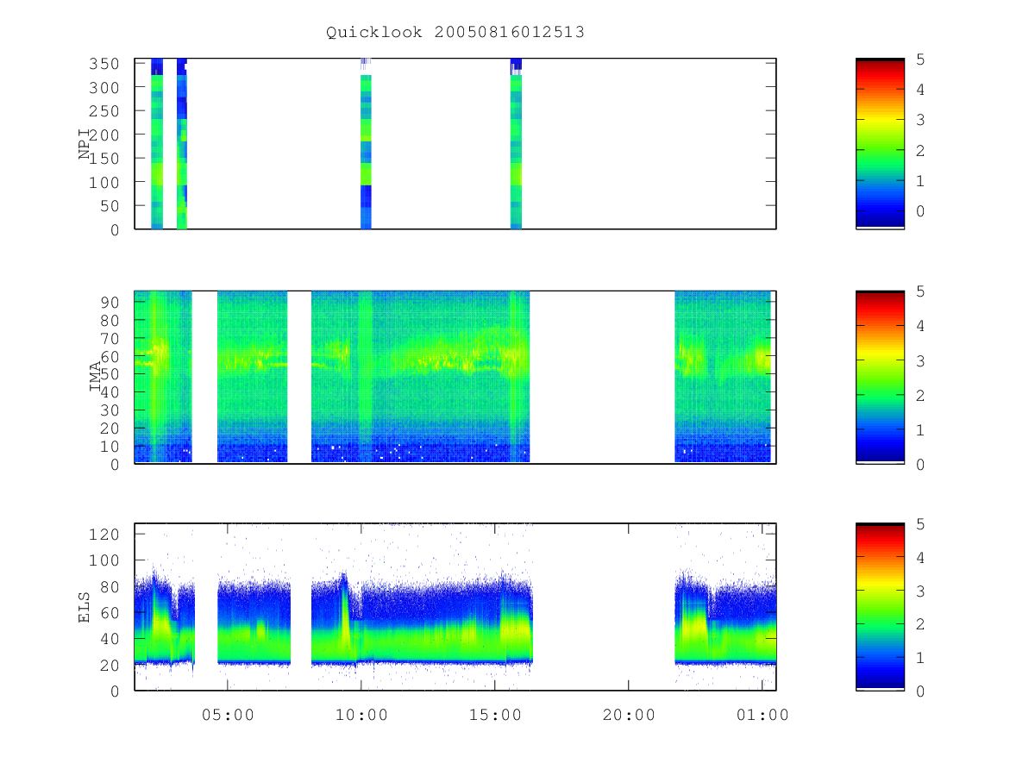This screenshot has width=1035, height=776.
Task: Click the ELS spectrogram segment after 21:45
Action: 725,617
